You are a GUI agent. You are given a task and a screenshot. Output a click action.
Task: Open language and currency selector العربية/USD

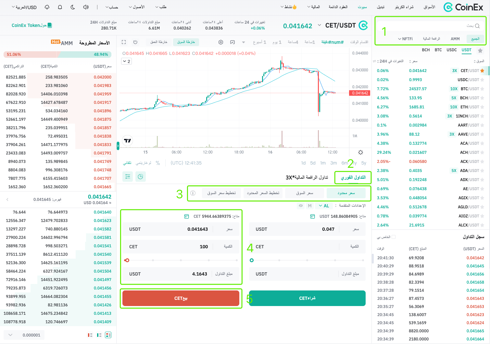tap(24, 7)
